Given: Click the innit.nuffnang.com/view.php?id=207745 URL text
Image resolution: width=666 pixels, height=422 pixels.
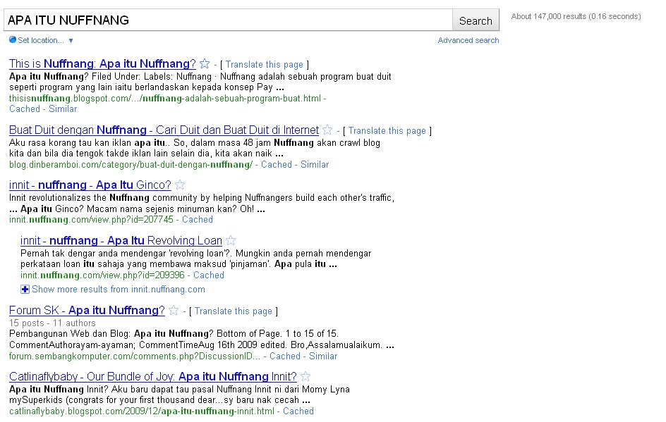Looking at the screenshot, I should point(91,220).
